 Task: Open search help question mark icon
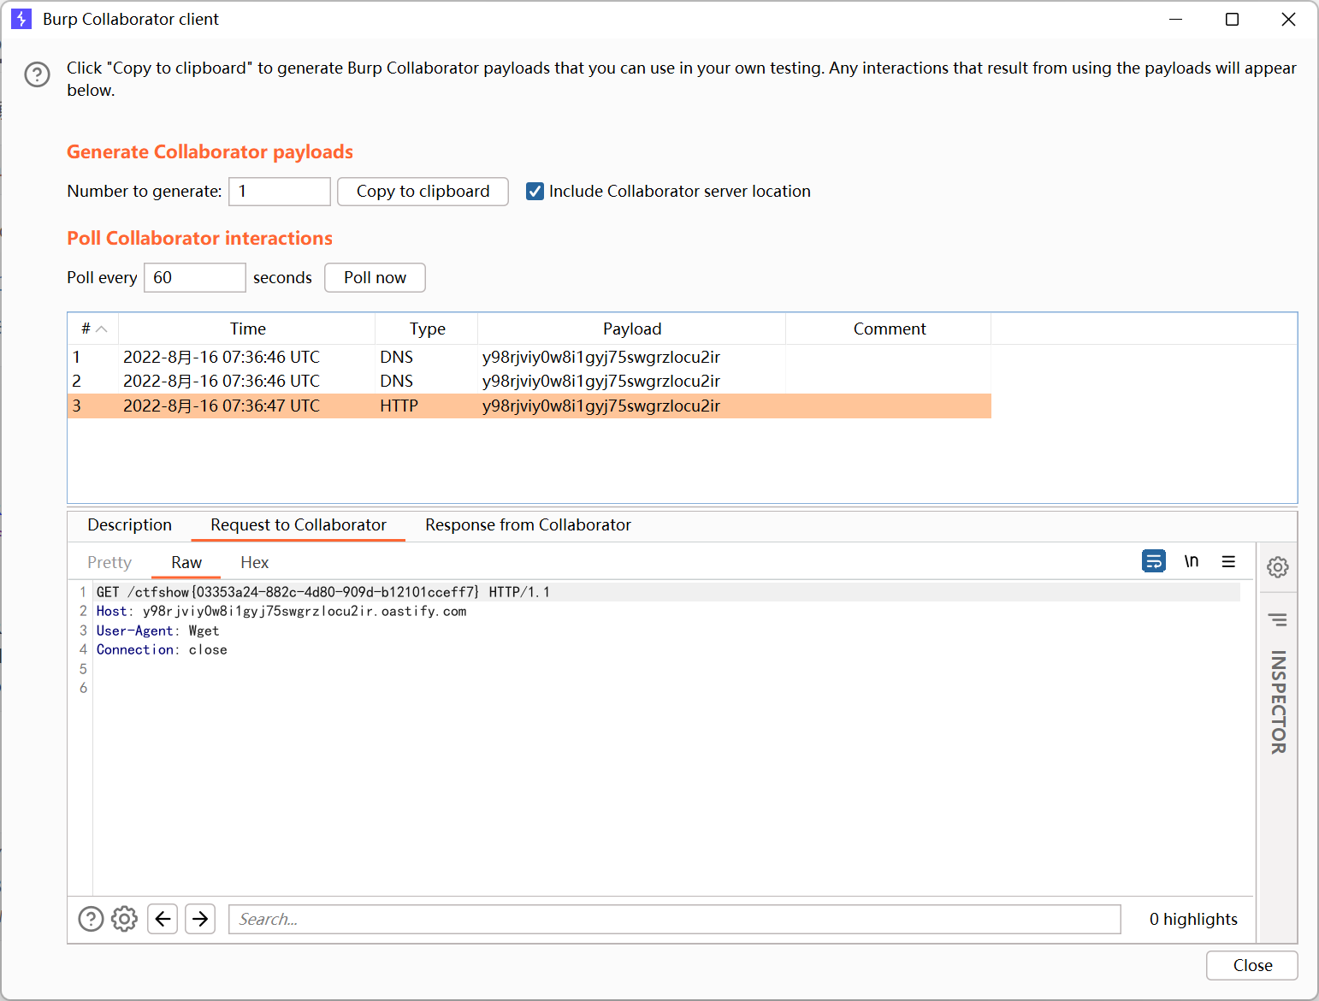[x=91, y=919]
